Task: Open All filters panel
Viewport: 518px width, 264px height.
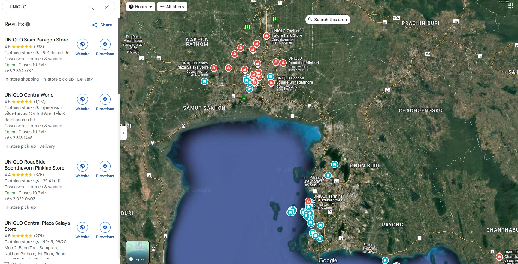Action: tap(172, 7)
